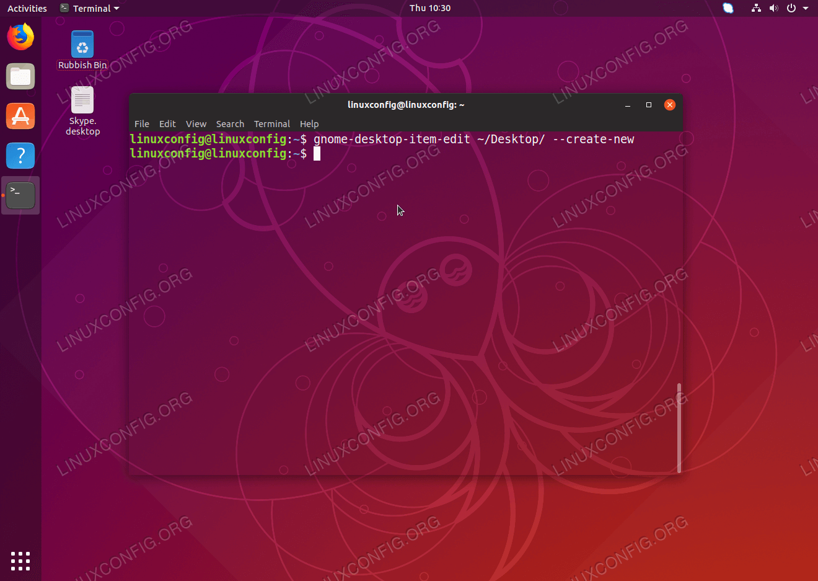Viewport: 818px width, 581px height.
Task: Open the Help menu in the terminal
Action: point(309,124)
